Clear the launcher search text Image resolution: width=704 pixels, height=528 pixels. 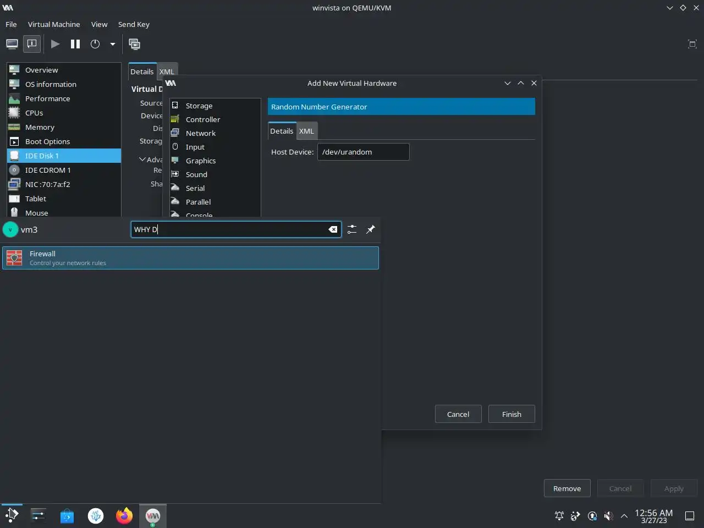coord(333,229)
